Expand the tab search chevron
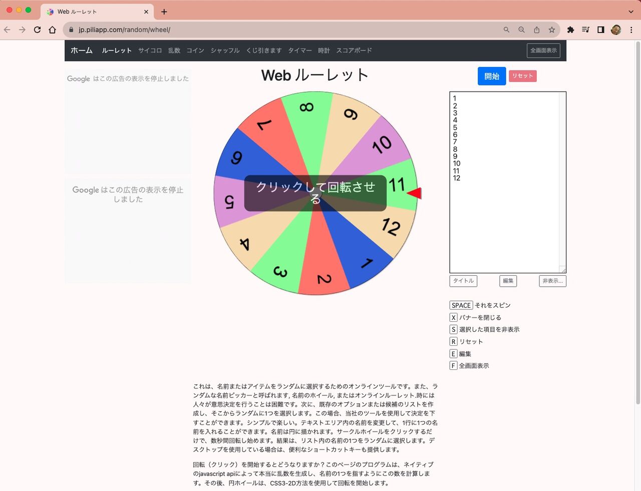Screen dimensions: 641x491 coord(630,12)
